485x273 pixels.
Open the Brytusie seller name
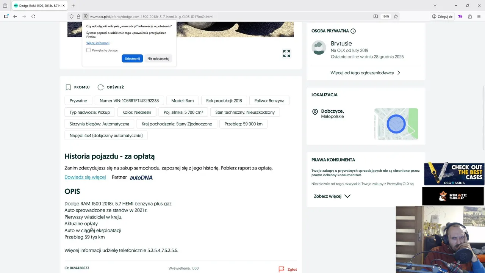[x=341, y=43]
